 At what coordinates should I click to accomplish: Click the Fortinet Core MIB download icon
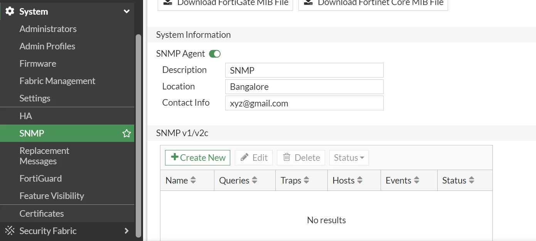[308, 2]
